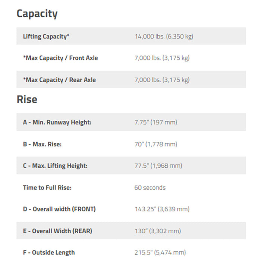Select the A - Min. Runway Height label
261x261 pixels.
(x=57, y=122)
